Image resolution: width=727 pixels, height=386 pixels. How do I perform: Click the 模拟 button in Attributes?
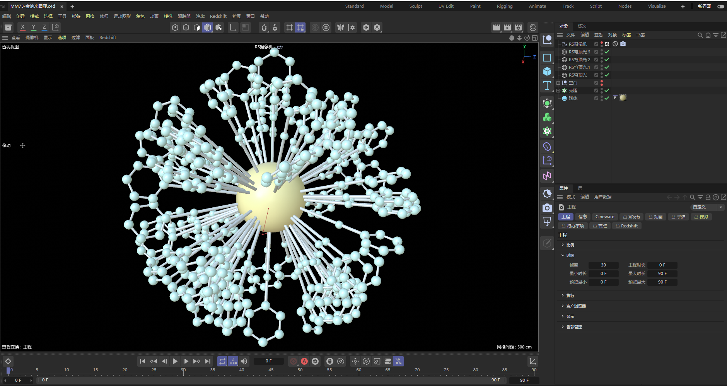tap(701, 217)
